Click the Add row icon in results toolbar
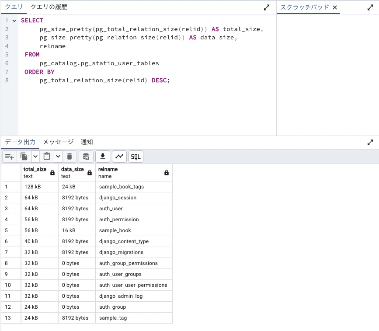Image resolution: width=379 pixels, height=331 pixels. click(x=10, y=157)
